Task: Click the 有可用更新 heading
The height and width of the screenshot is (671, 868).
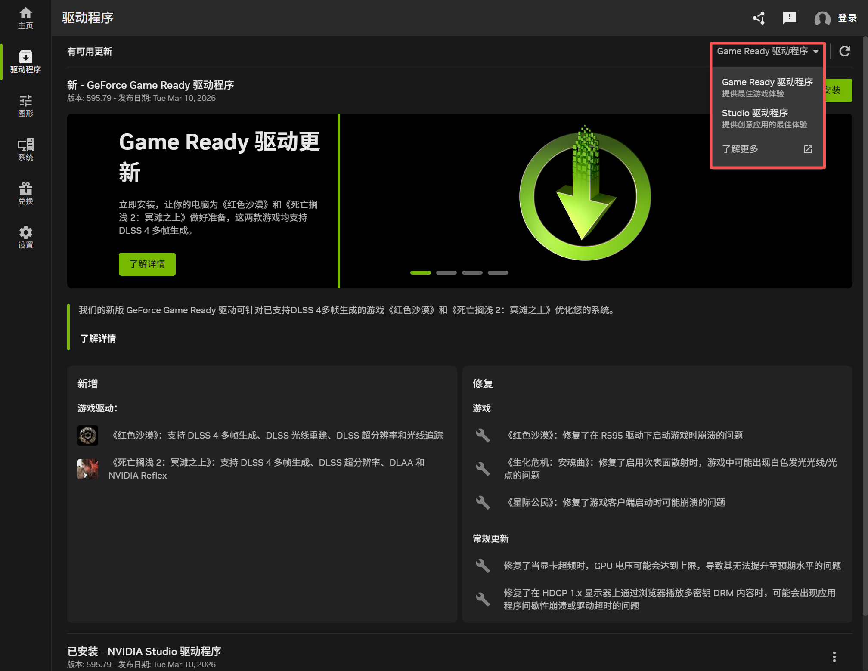Action: click(90, 52)
